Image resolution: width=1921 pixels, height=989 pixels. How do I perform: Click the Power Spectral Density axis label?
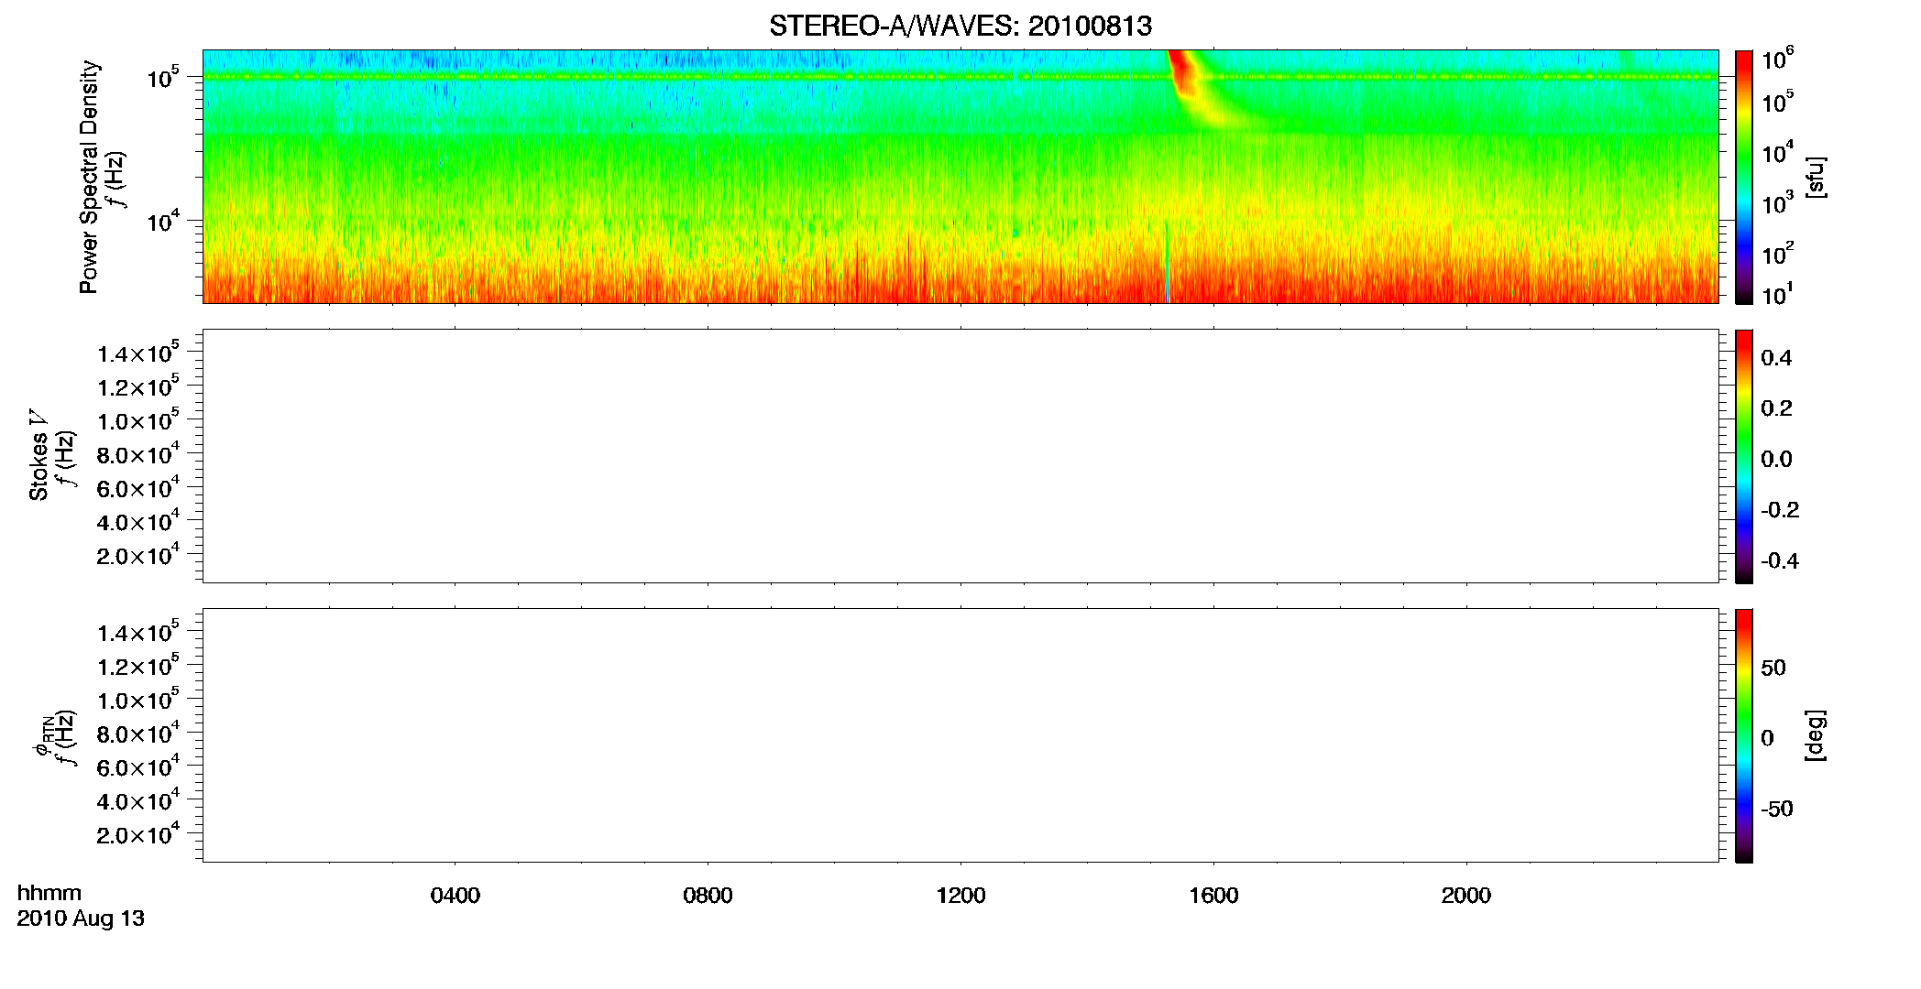click(x=89, y=177)
